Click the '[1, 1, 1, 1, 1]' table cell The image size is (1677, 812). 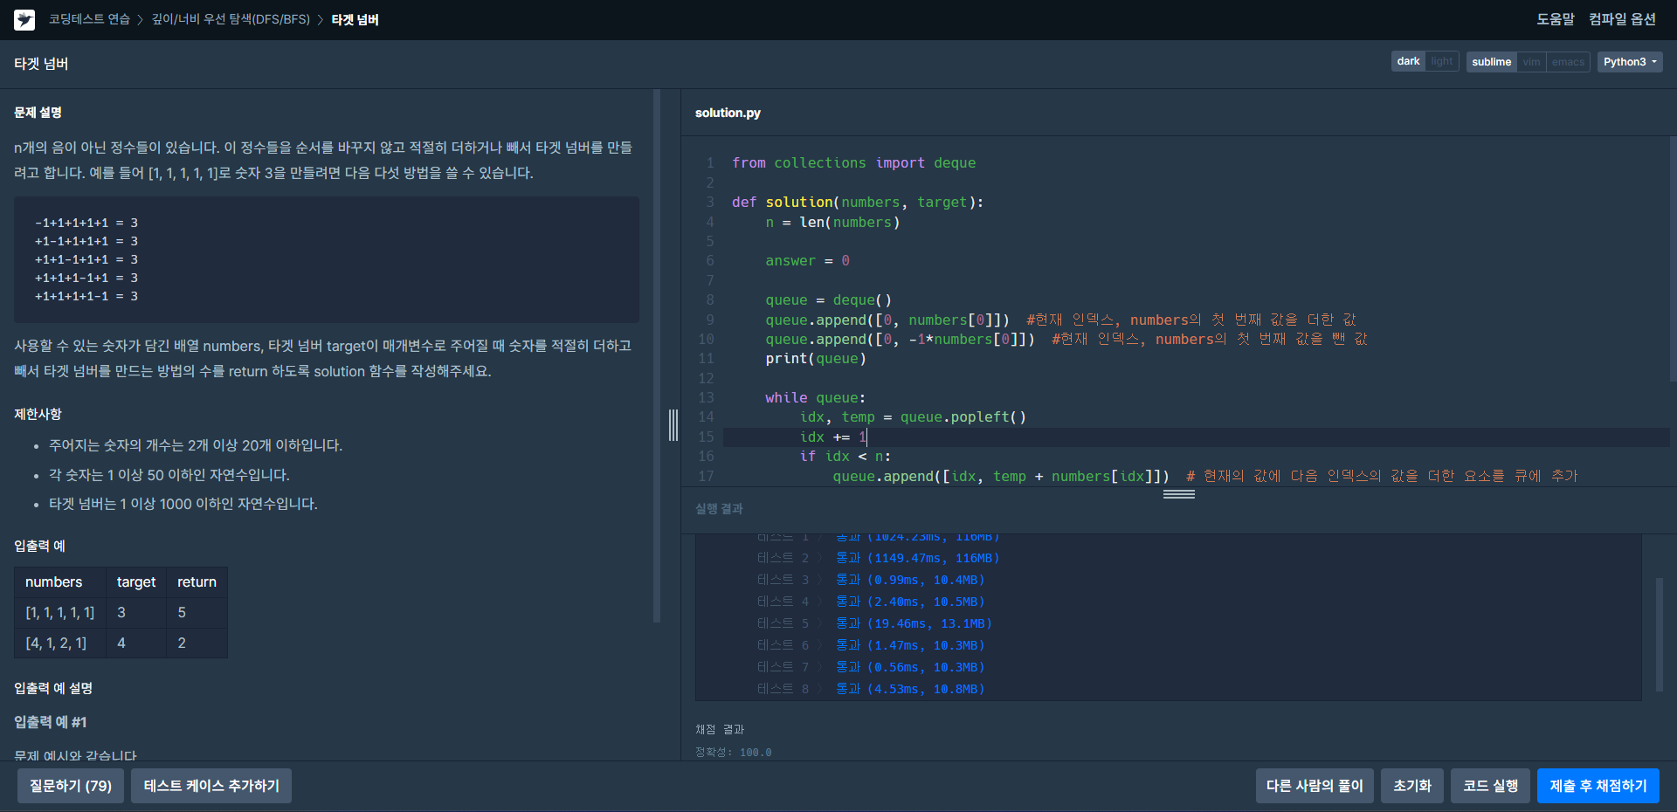pyautogui.click(x=60, y=613)
